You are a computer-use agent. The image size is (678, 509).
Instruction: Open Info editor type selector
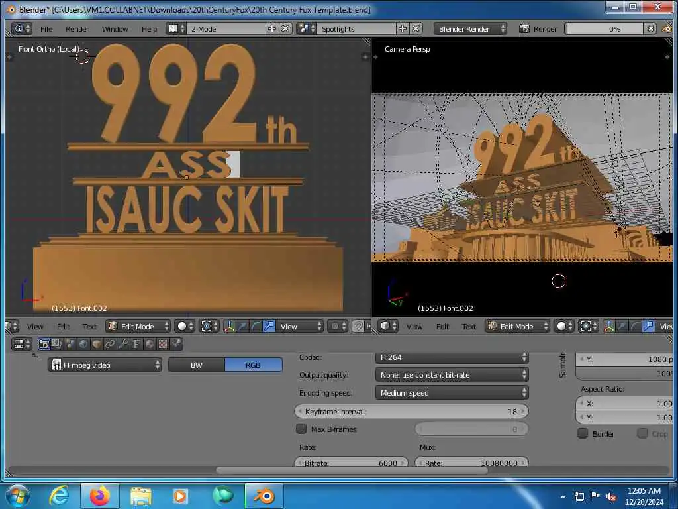tap(22, 28)
